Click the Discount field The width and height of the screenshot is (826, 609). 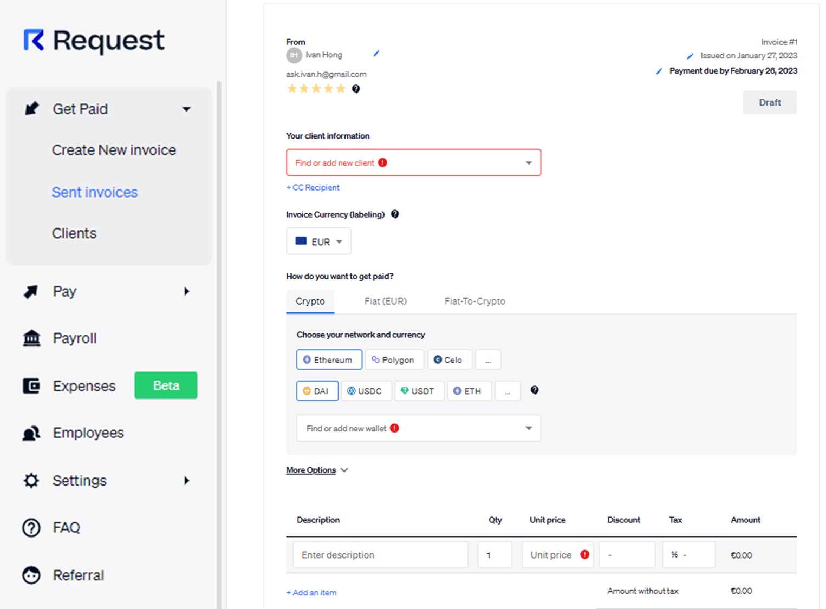[627, 555]
